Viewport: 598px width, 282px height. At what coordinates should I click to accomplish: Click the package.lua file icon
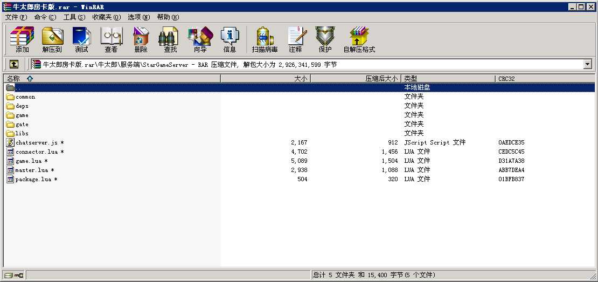coord(10,179)
